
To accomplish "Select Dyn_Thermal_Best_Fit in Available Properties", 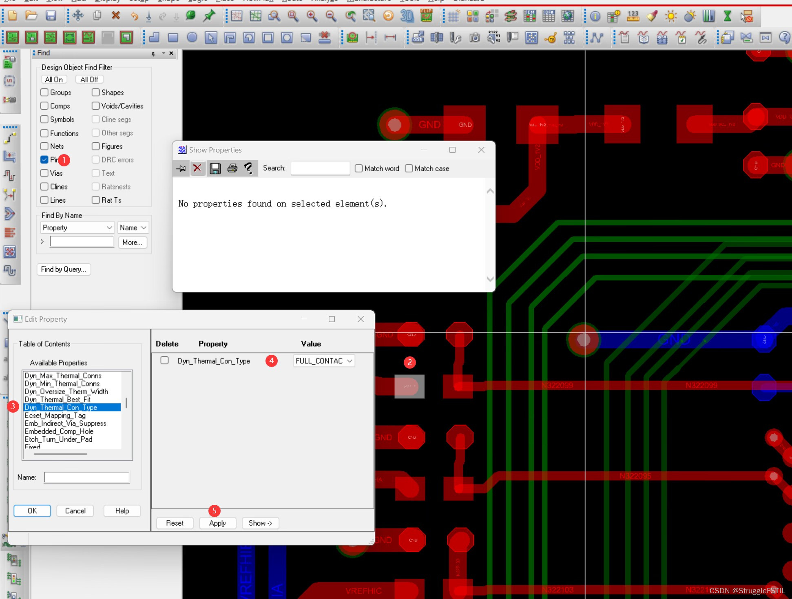I will pos(58,399).
